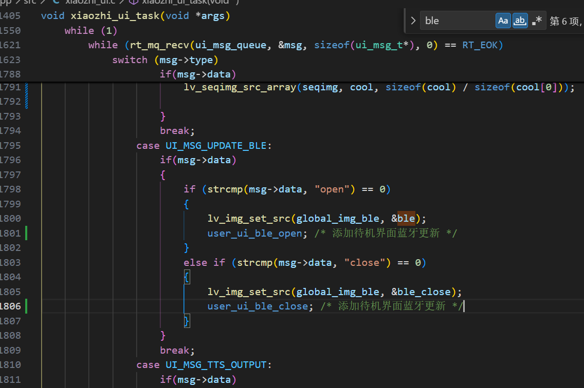The width and height of the screenshot is (584, 388).
Task: Open blue striped change marker beside line 1791
Action: [x=26, y=96]
